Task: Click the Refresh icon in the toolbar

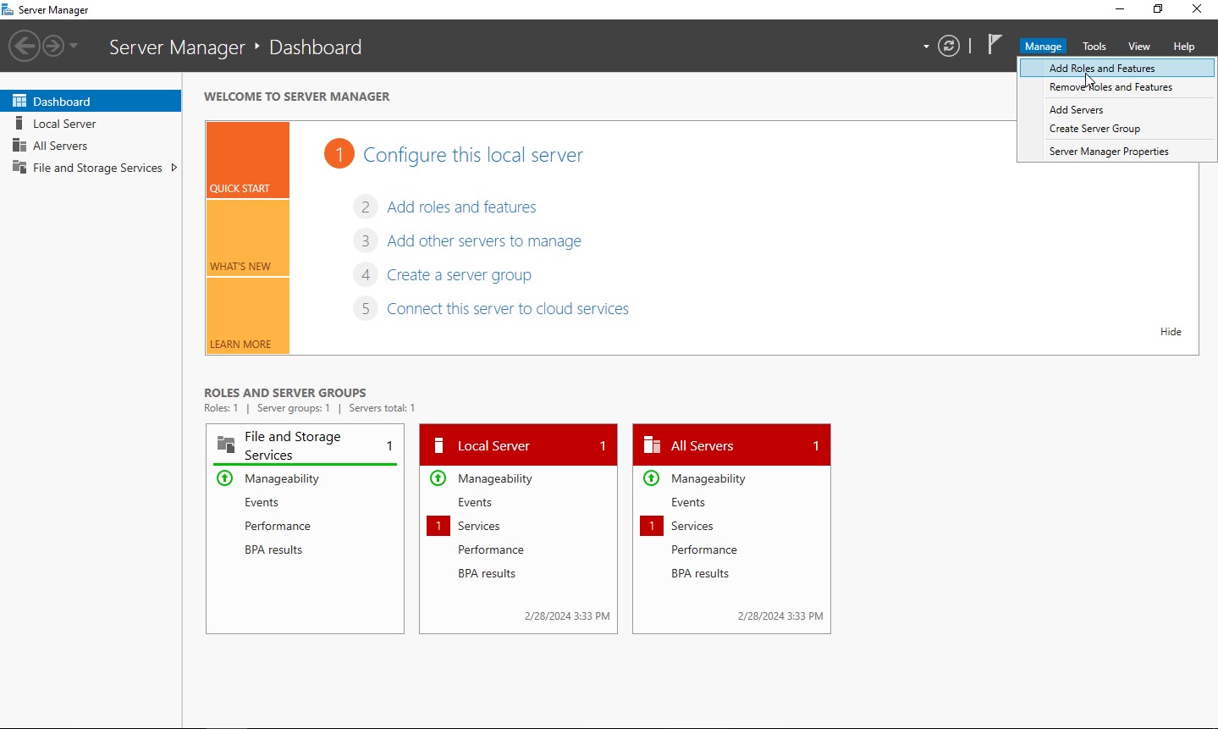Action: (948, 46)
